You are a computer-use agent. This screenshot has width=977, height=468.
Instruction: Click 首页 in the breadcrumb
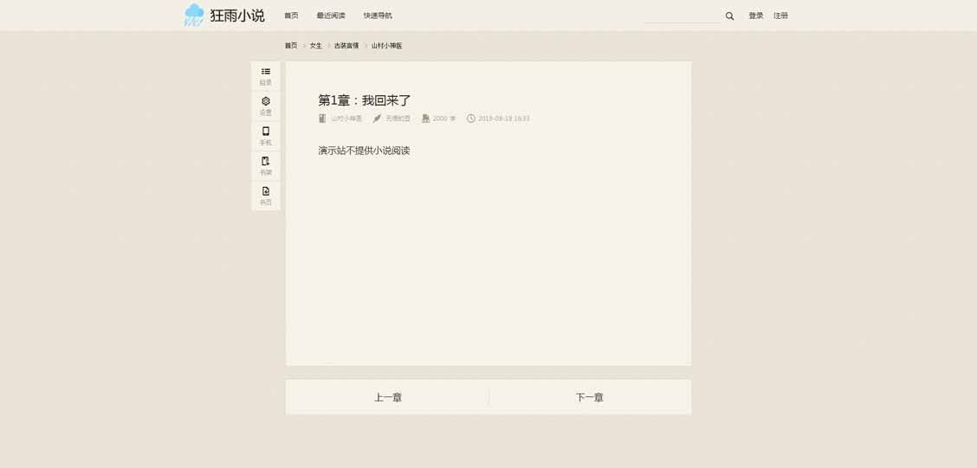pos(291,46)
